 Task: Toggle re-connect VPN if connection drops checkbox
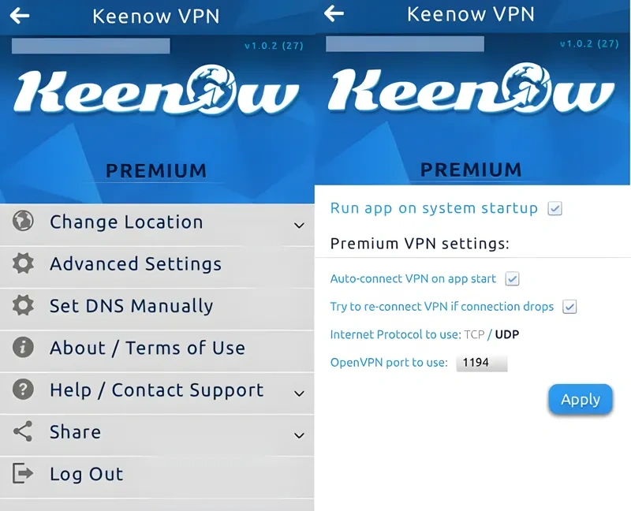coord(569,307)
